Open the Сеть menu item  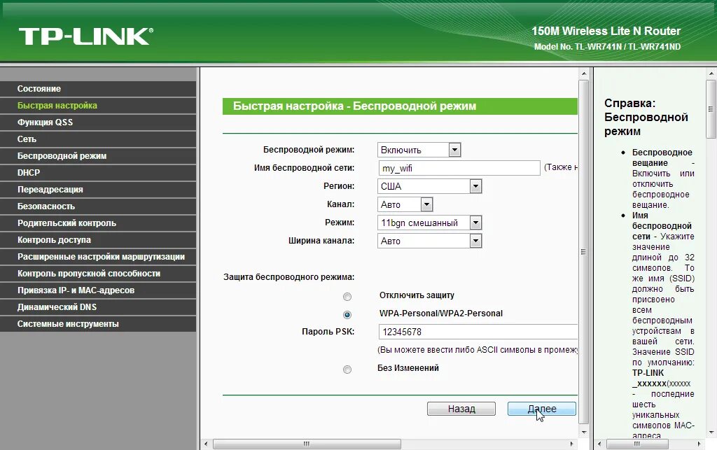pos(98,139)
